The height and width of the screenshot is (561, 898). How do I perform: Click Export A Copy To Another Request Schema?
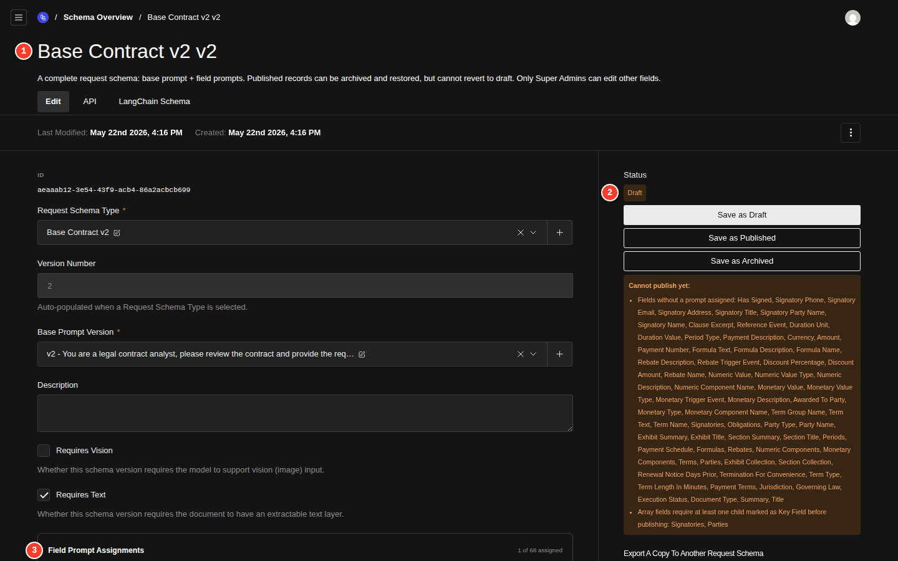(693, 554)
